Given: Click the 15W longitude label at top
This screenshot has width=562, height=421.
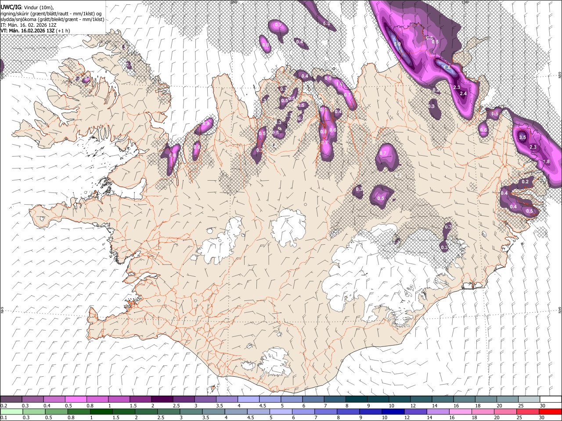Looking at the screenshot, I should pyautogui.click(x=465, y=2).
